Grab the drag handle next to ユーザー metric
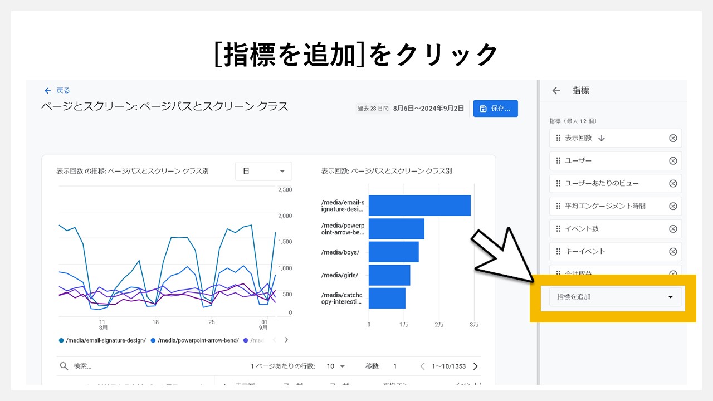713x401 pixels. 557,161
